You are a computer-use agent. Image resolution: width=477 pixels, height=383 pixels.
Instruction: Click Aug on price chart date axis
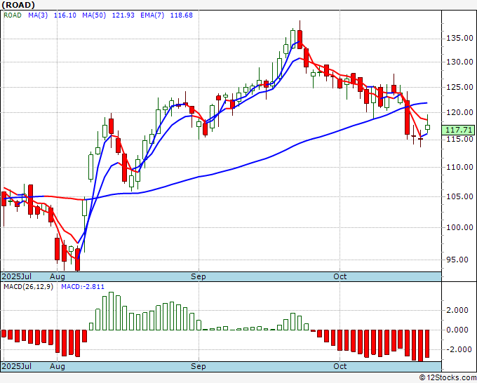pos(58,277)
